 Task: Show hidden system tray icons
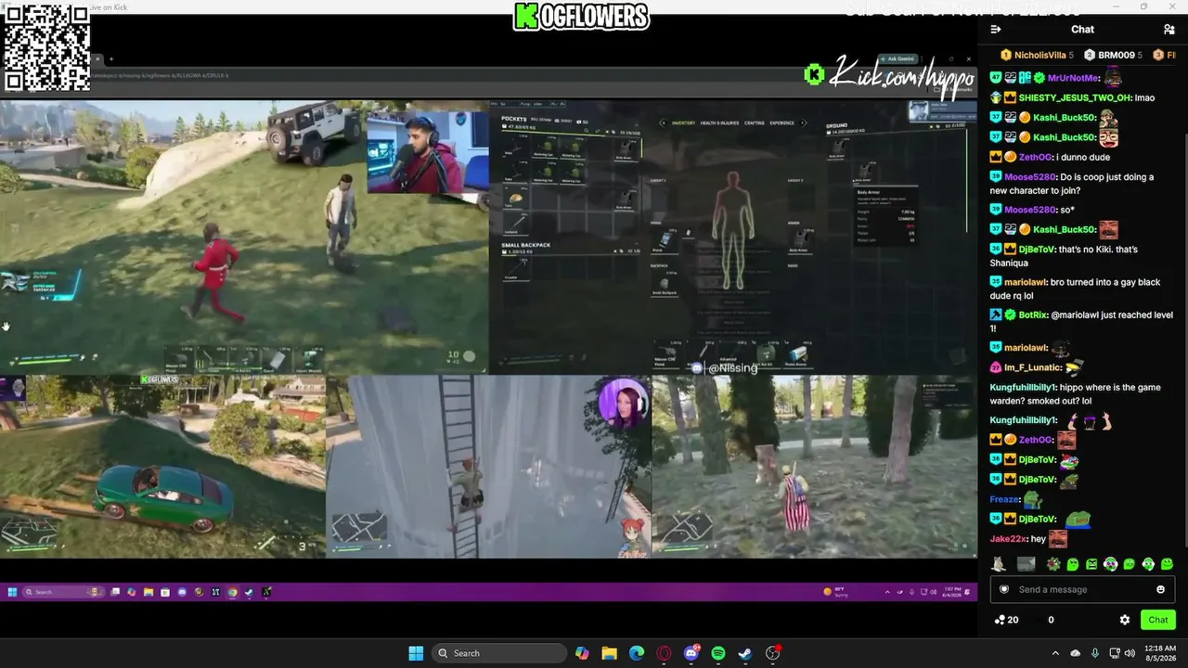[1057, 653]
